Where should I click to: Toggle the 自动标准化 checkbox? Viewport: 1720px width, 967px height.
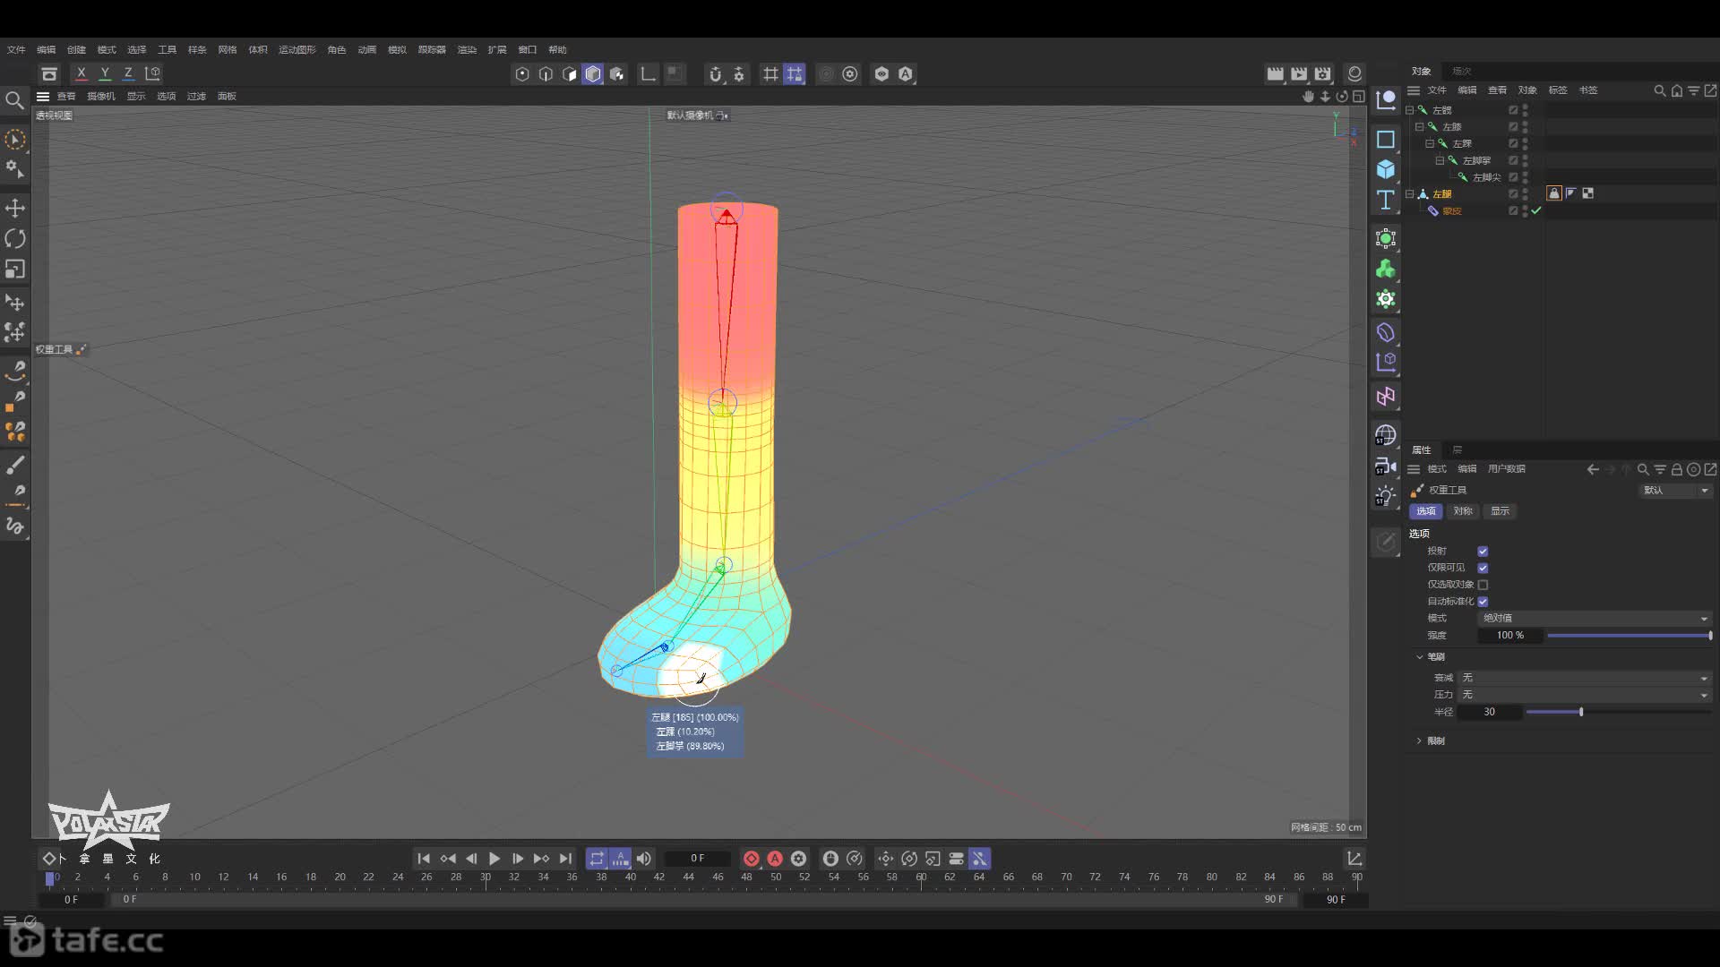click(1483, 602)
